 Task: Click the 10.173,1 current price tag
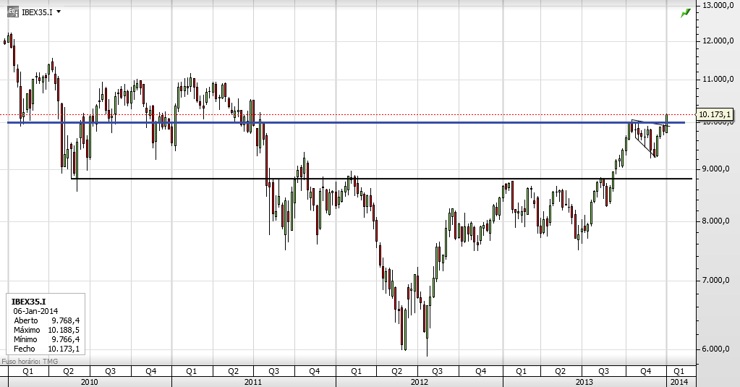pyautogui.click(x=715, y=114)
